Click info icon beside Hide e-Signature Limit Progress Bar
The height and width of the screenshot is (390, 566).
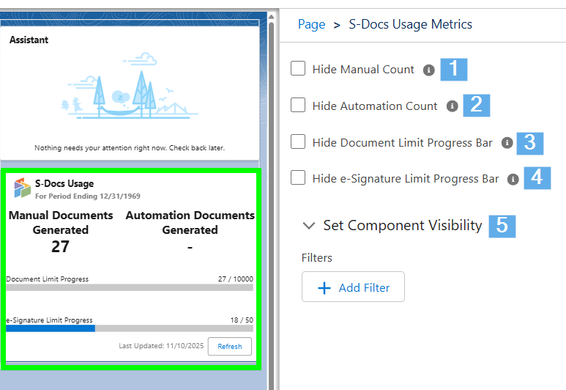(513, 179)
